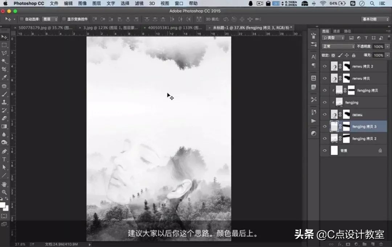
Task: Select the Move tool
Action: pos(5,37)
